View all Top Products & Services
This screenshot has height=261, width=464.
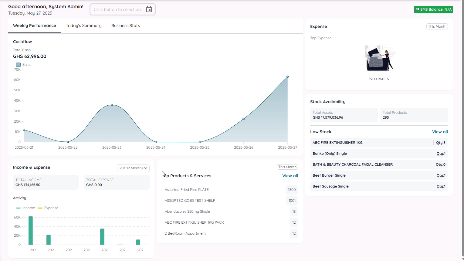click(290, 176)
